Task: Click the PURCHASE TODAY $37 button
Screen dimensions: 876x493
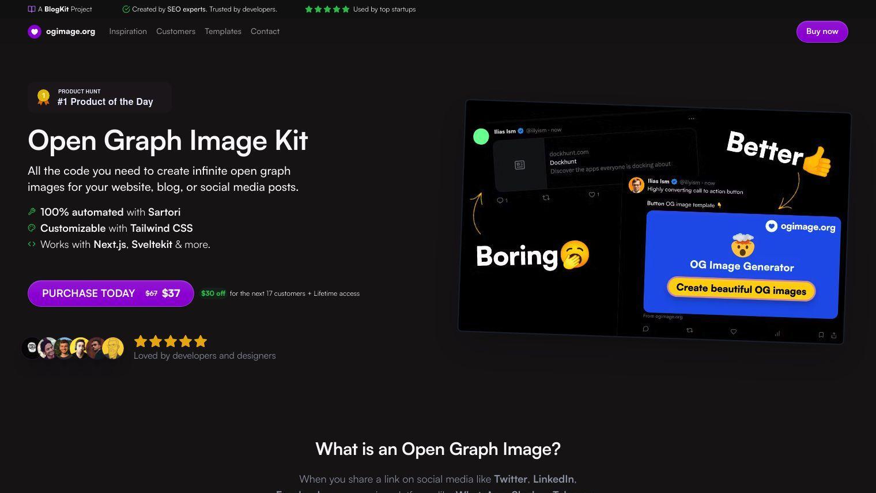Action: [x=111, y=293]
